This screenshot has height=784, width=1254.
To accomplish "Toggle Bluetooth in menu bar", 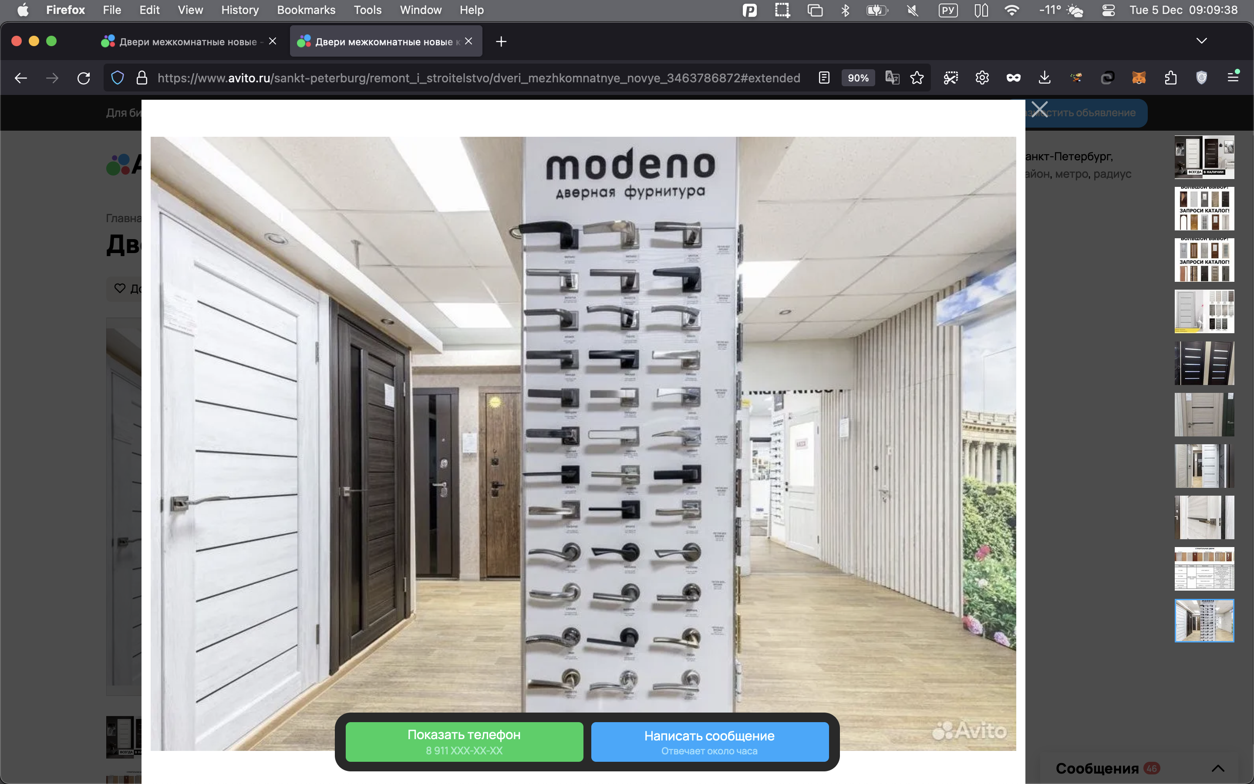I will (845, 10).
